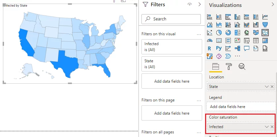Image resolution: width=277 pixels, height=137 pixels.
Task: Open the State field dropdown arrow
Action: (267, 86)
